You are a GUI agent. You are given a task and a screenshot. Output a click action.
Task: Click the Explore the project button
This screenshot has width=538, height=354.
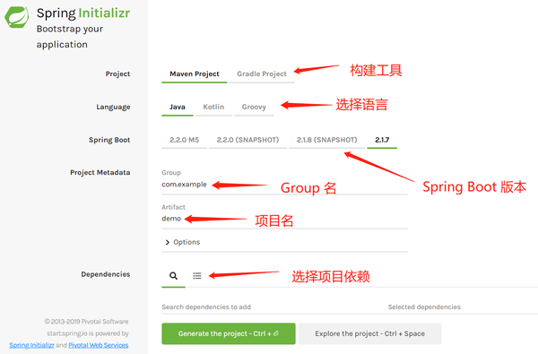[x=369, y=333]
